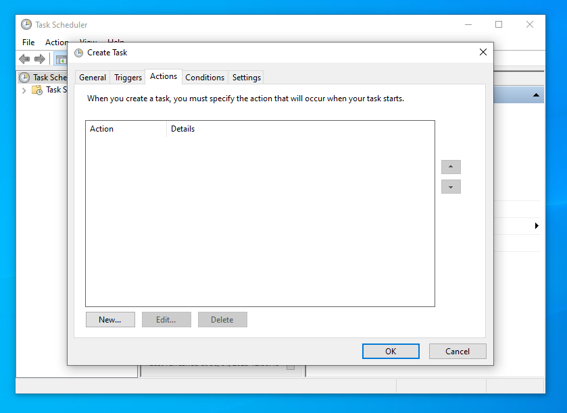Image resolution: width=567 pixels, height=413 pixels.
Task: Click the Task Scheduler clock icon in title bar
Action: (26, 24)
